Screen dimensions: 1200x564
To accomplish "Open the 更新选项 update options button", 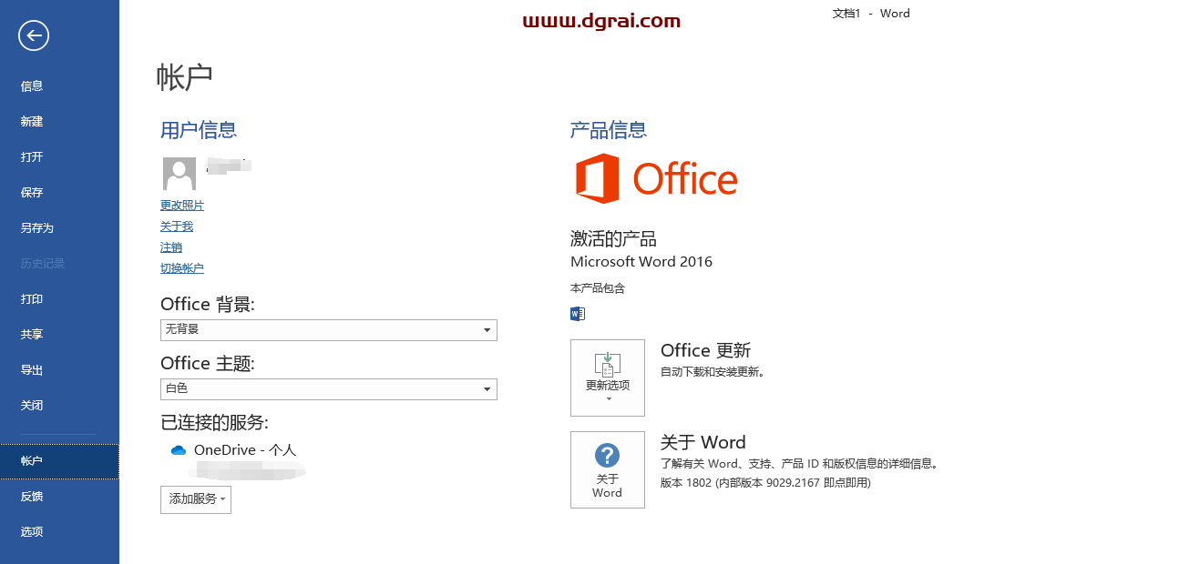I will coord(608,378).
